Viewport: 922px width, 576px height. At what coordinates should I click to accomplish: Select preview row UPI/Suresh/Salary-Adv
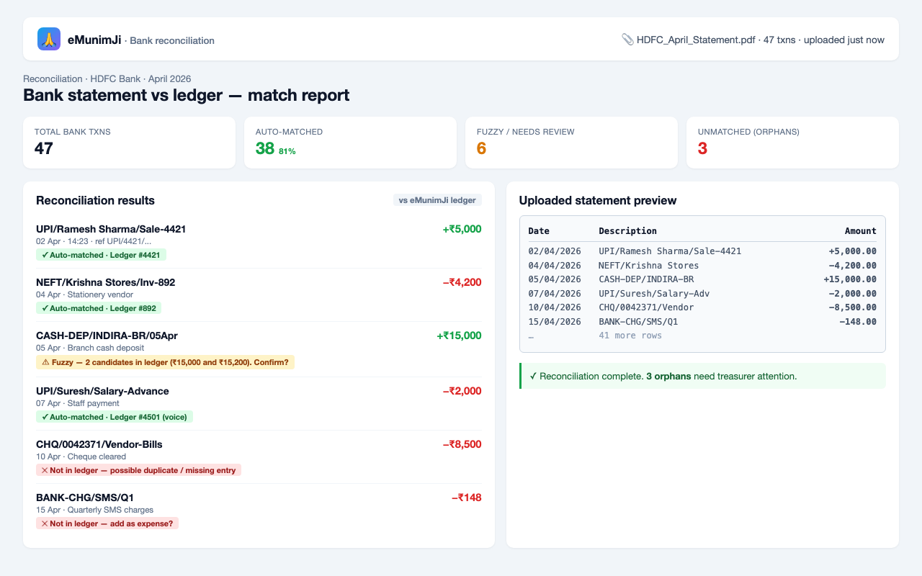pyautogui.click(x=702, y=294)
